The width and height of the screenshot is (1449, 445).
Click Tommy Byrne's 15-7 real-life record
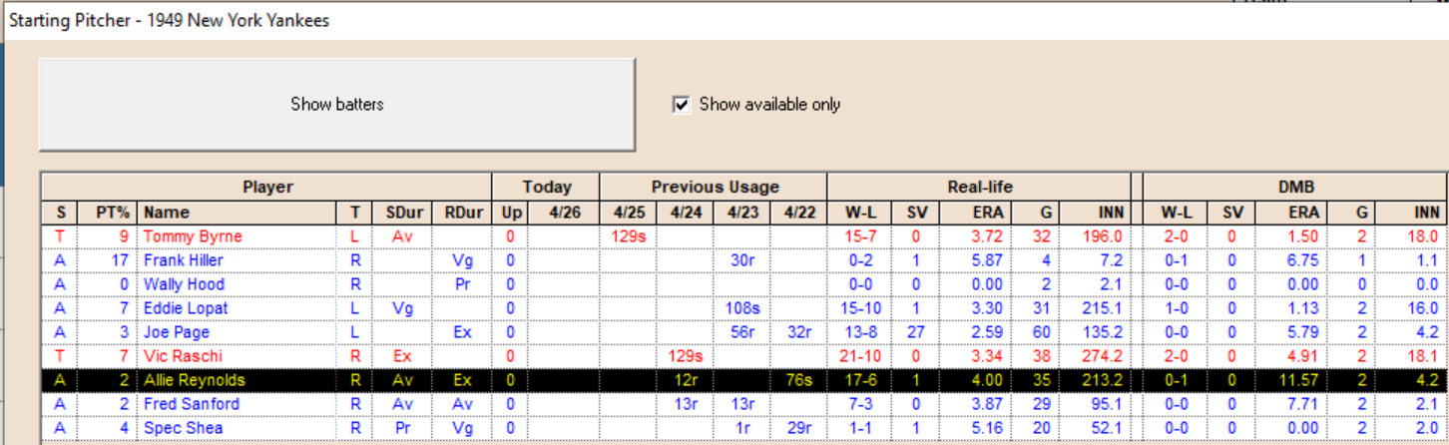[x=861, y=236]
